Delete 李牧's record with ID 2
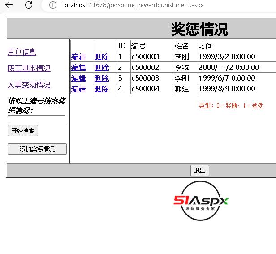The height and width of the screenshot is (254, 276). click(102, 67)
